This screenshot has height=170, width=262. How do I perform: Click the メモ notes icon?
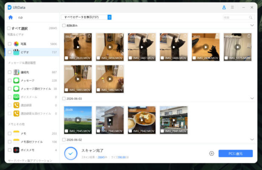16,133
